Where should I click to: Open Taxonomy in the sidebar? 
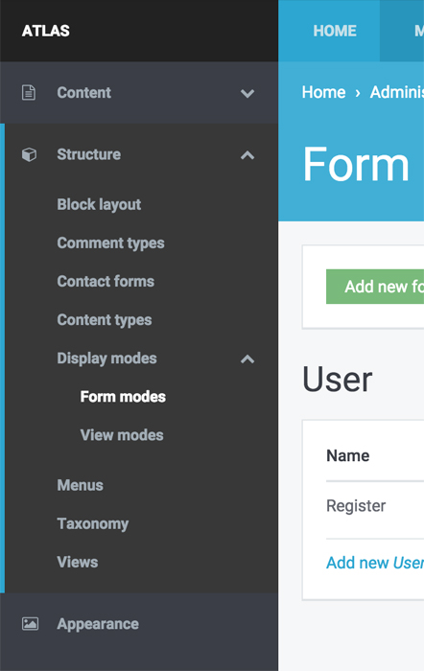(x=92, y=523)
